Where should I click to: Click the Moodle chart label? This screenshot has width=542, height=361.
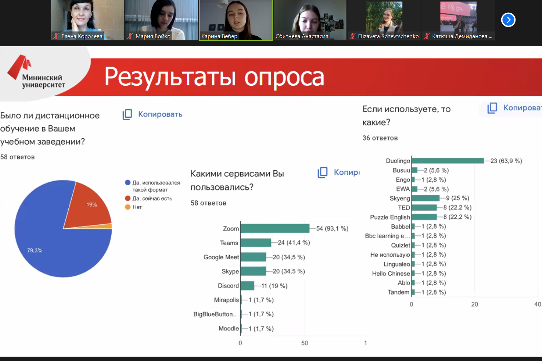[x=229, y=329]
